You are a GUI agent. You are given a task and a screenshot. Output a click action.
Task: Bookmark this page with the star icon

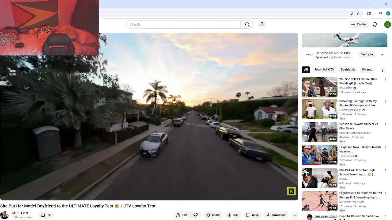coord(358,13)
